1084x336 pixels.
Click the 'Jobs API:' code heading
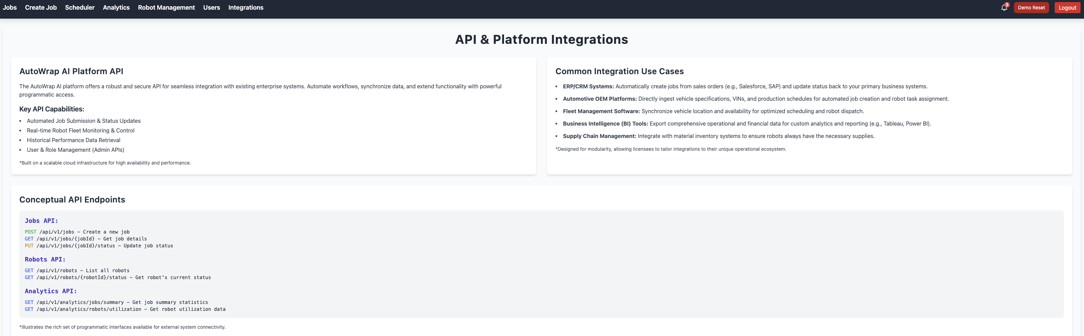[41, 221]
